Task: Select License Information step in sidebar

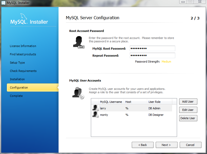Action: (23, 46)
